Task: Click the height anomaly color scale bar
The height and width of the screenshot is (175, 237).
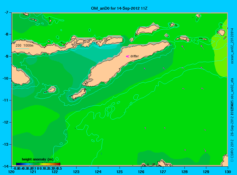Action: tap(38, 164)
